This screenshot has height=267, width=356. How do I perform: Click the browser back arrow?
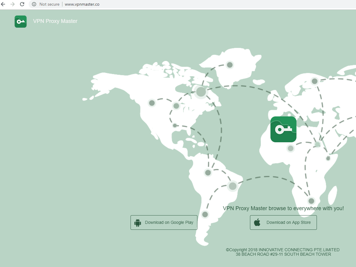coord(3,4)
